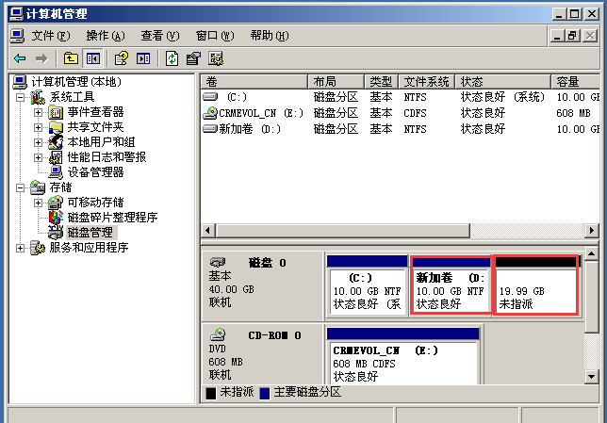Click the black 未指派 legend swatch
Screen dimensions: 607x423
coord(211,393)
